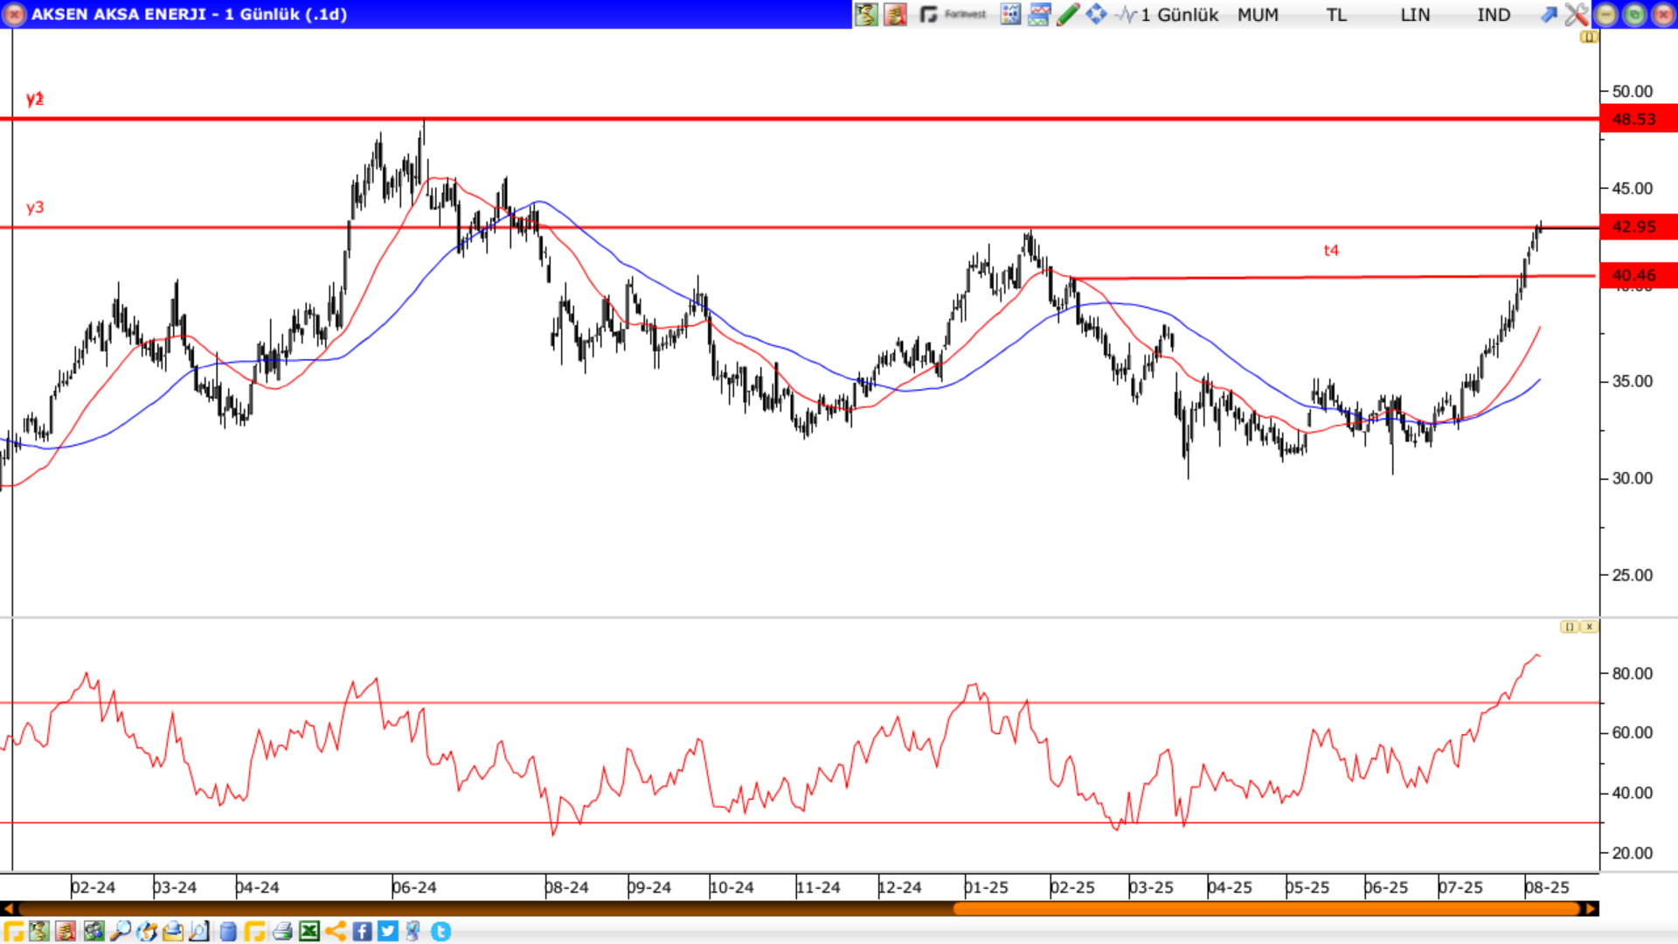Toggle TL currency setting

pyautogui.click(x=1336, y=15)
